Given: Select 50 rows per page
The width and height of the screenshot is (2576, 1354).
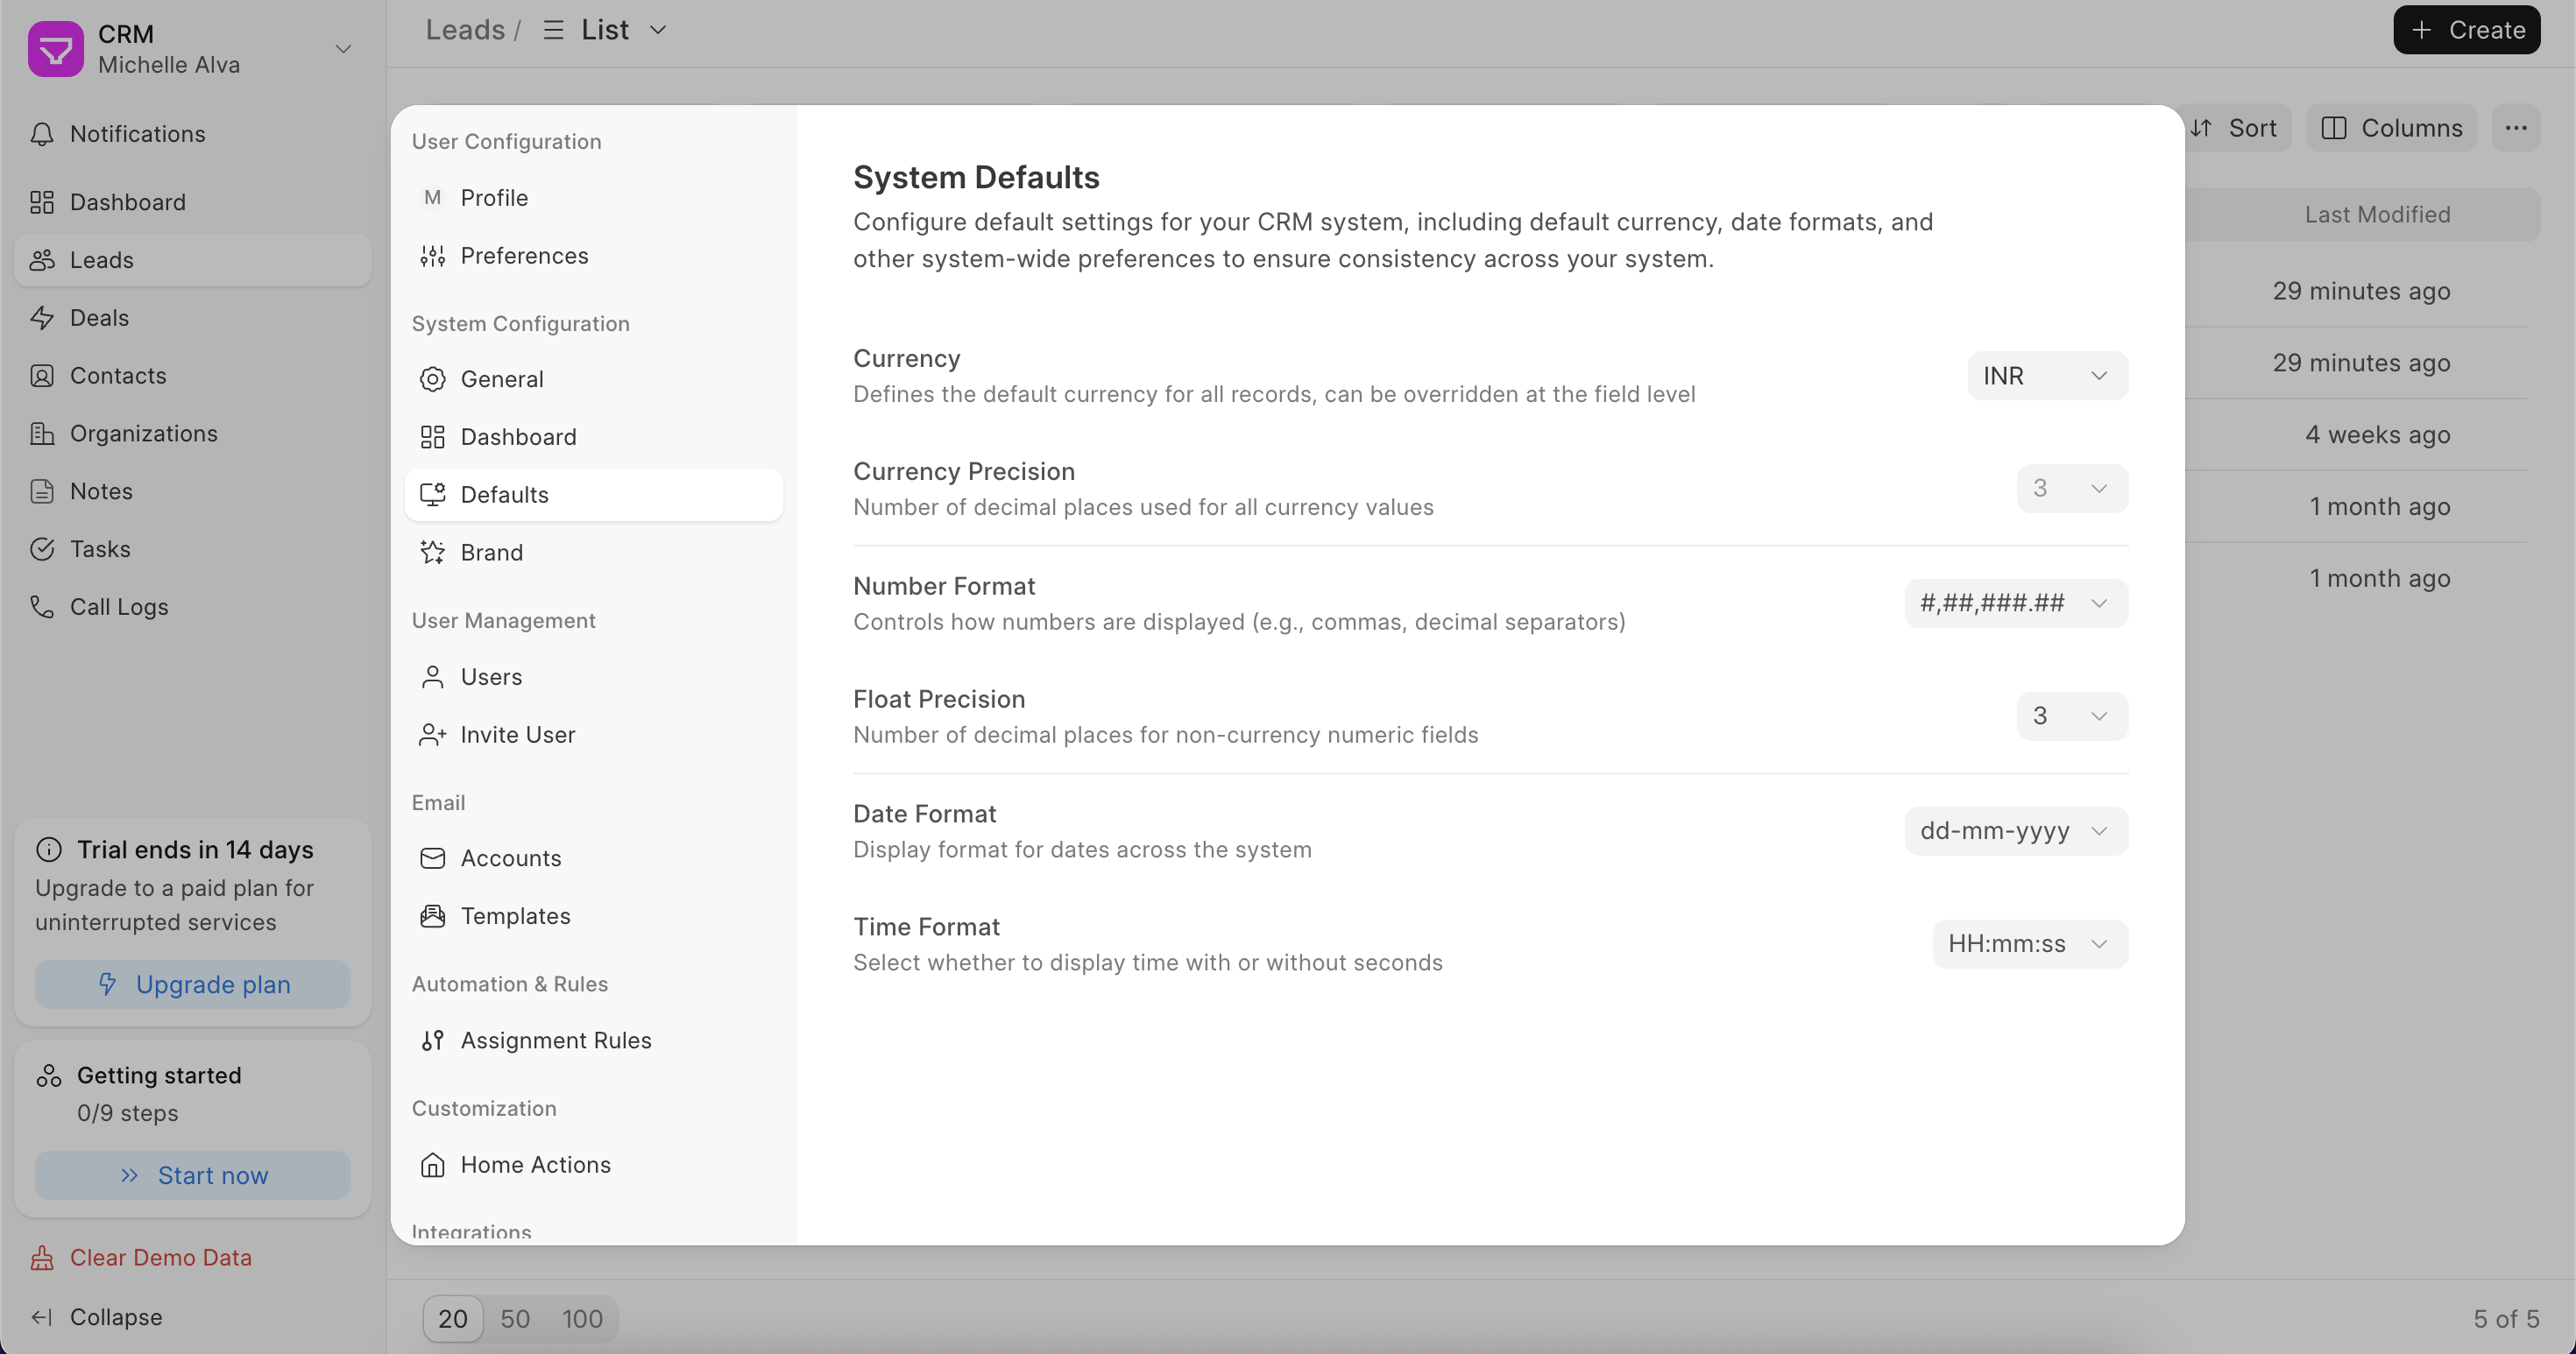Looking at the screenshot, I should [514, 1319].
